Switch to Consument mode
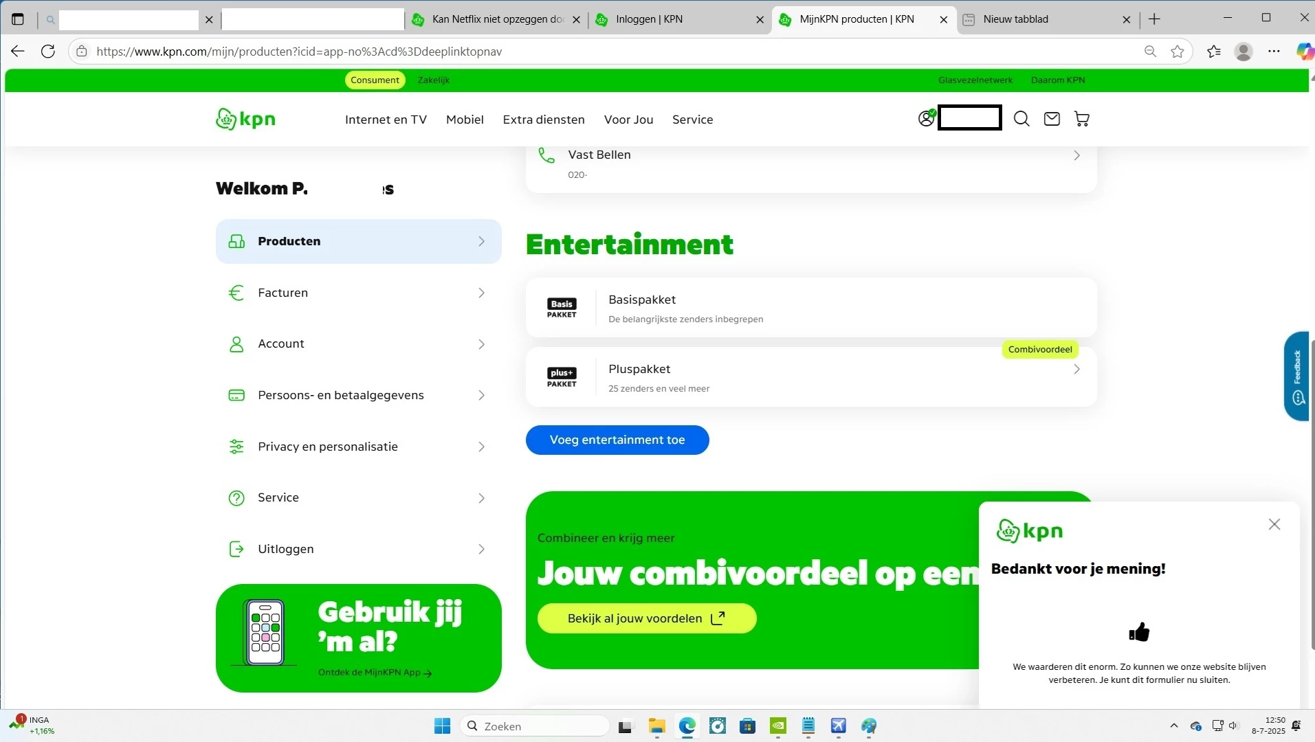1315x742 pixels. pyautogui.click(x=375, y=80)
